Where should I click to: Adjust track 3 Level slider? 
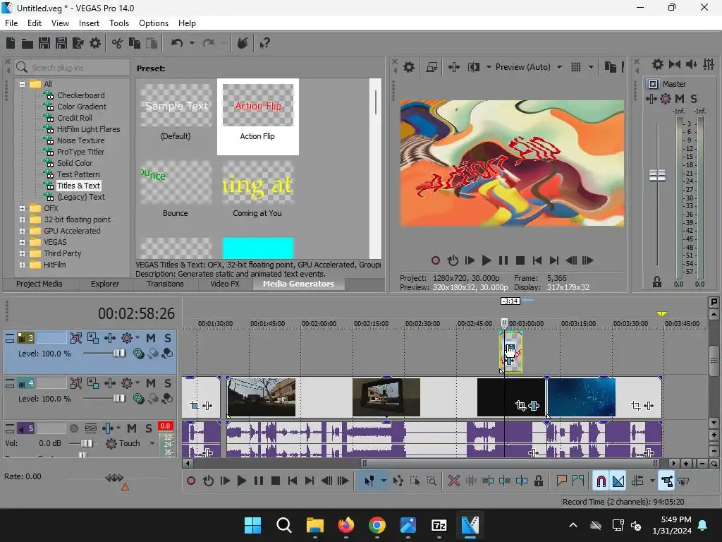(119, 354)
